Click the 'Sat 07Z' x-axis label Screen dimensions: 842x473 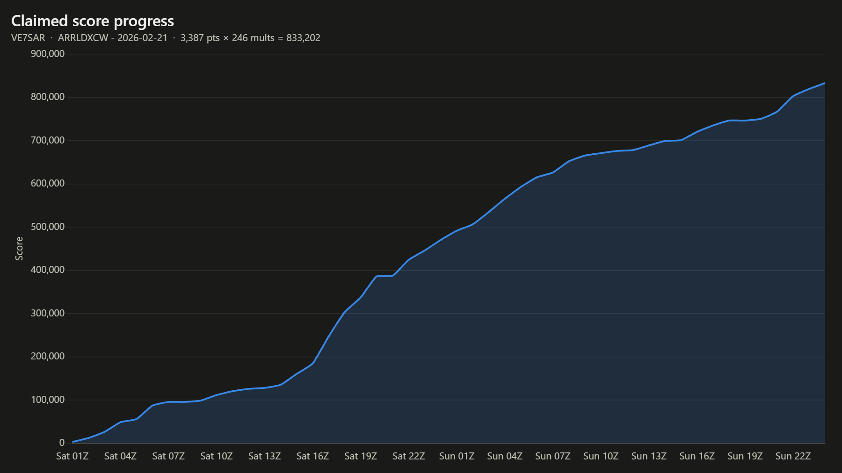(x=168, y=456)
